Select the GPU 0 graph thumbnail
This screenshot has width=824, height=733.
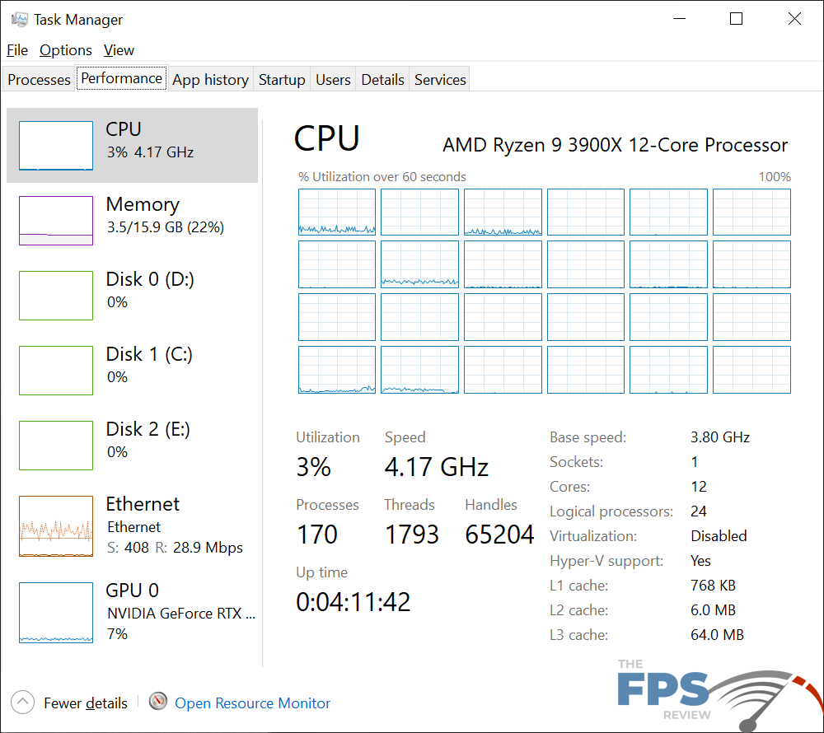click(x=56, y=612)
